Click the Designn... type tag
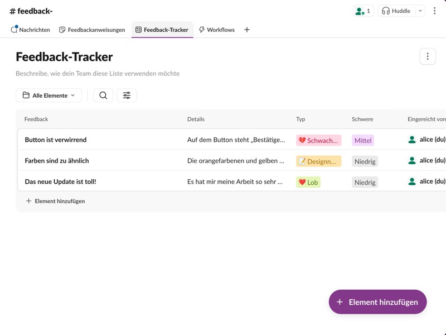This screenshot has width=446, height=335. [318, 161]
